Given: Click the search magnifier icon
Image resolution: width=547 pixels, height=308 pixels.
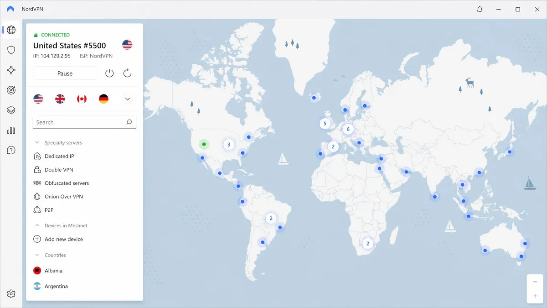Looking at the screenshot, I should (129, 122).
